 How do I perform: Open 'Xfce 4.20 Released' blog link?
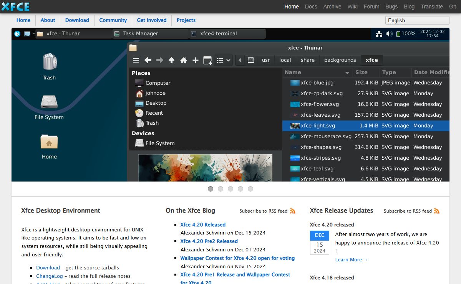pos(203,225)
